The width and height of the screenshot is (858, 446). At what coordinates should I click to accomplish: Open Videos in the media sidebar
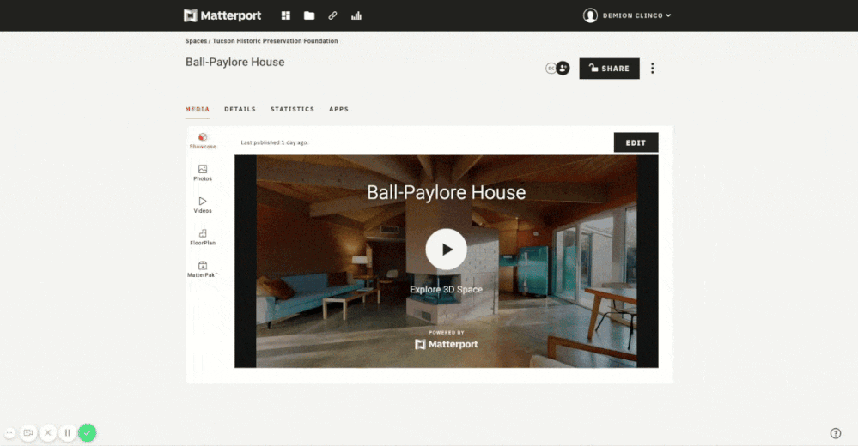[x=203, y=205]
